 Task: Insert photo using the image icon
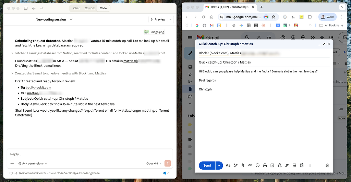272,165
